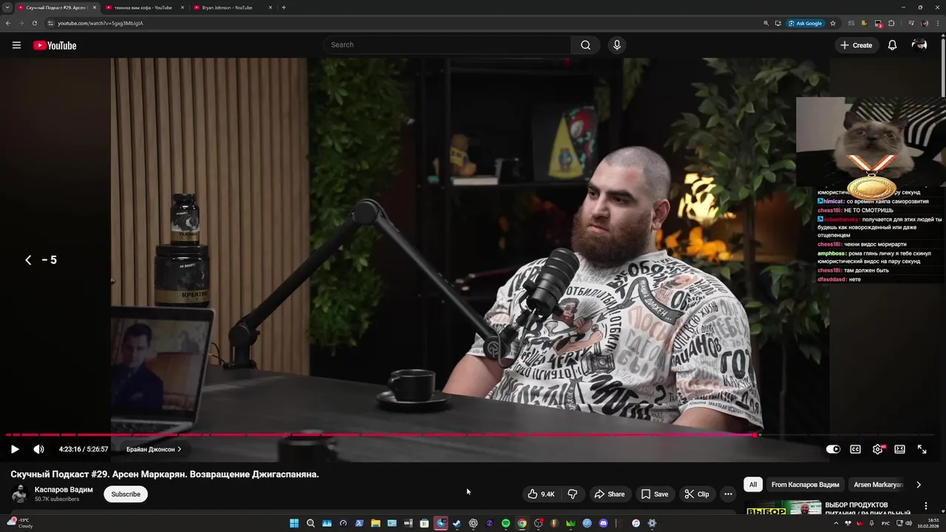Screen dimensions: 946x532
Task: Click the red scrubber handle on progress bar
Action: 755,434
